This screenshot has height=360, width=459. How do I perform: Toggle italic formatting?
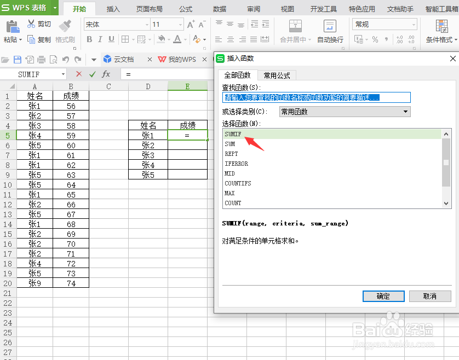click(101, 39)
